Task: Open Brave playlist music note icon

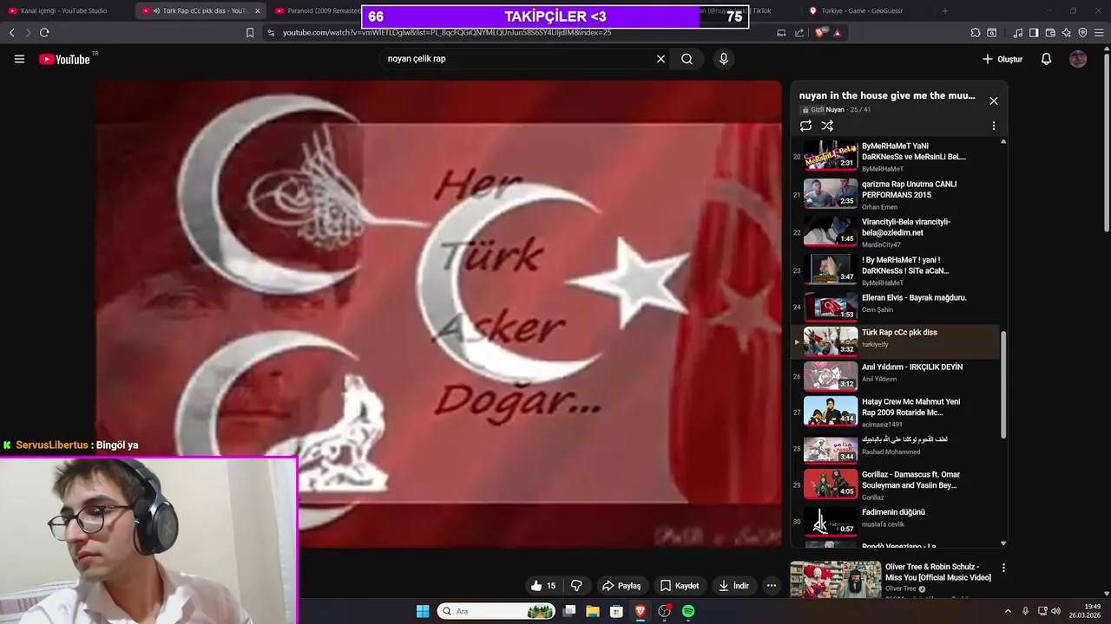Action: pos(1017,32)
